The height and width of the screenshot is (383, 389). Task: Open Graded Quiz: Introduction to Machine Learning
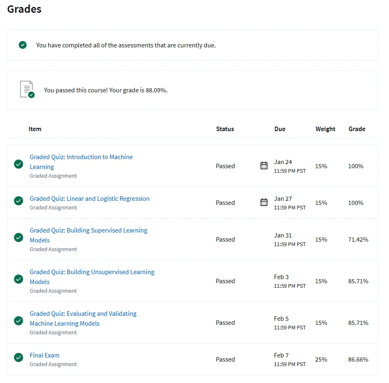(81, 157)
